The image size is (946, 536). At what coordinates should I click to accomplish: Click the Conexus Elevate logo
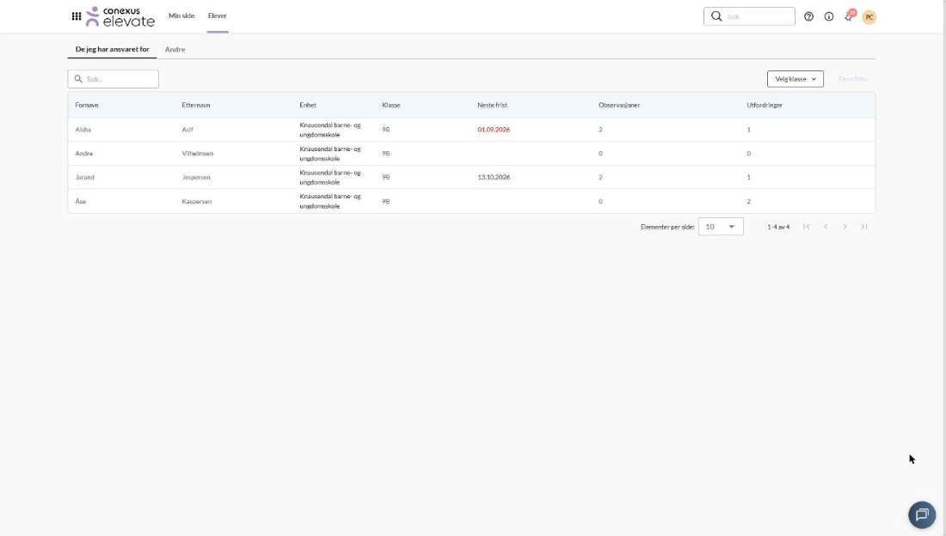point(120,17)
